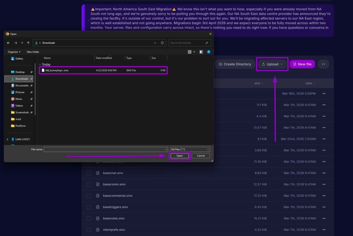The image size is (353, 236).
Task: Expand the LAVA LXX521 device in sidebar
Action: pos(7,139)
